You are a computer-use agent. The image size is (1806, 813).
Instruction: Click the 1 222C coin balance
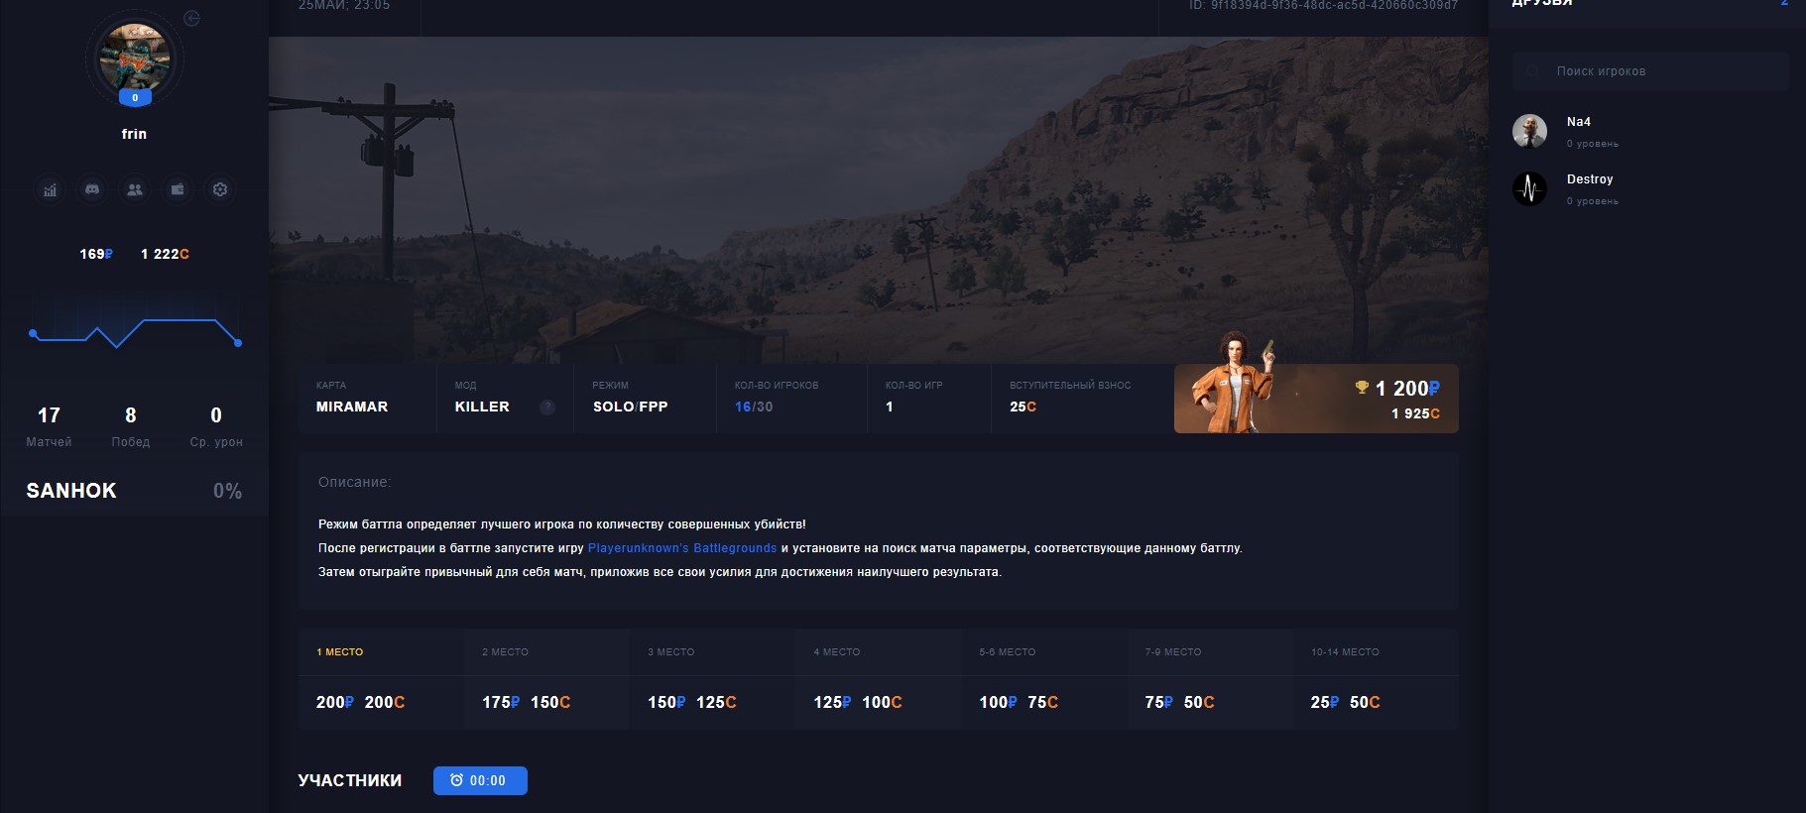(x=165, y=254)
